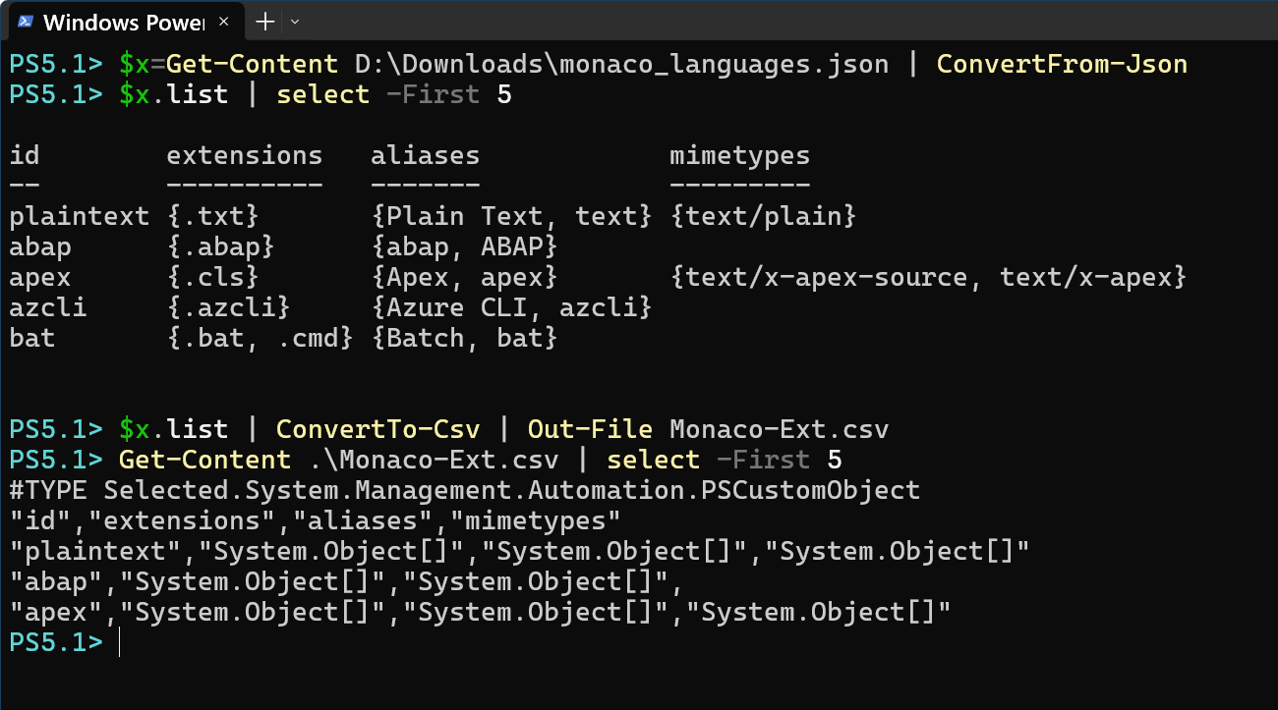Click the #TYPE Selected.System output line
Viewport: 1278px width, 710px height.
click(x=464, y=490)
